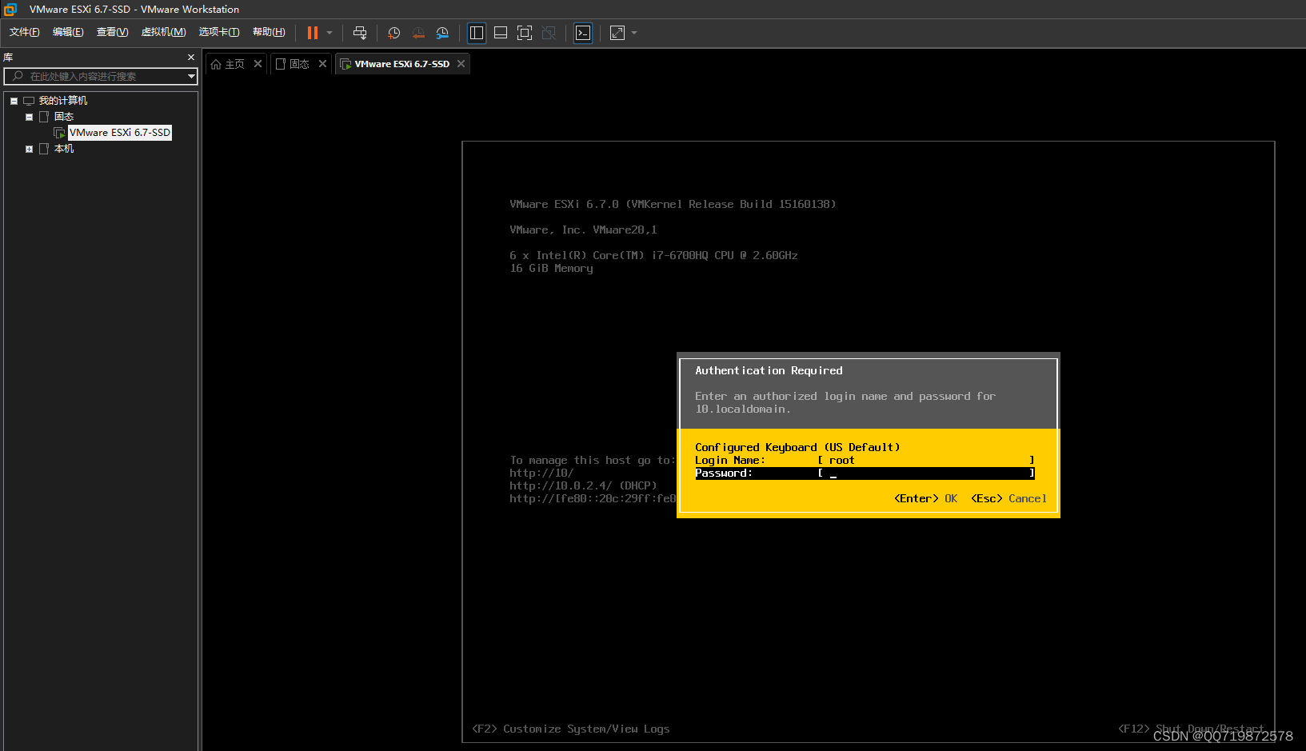Open the library search dropdown arrow

click(x=191, y=77)
